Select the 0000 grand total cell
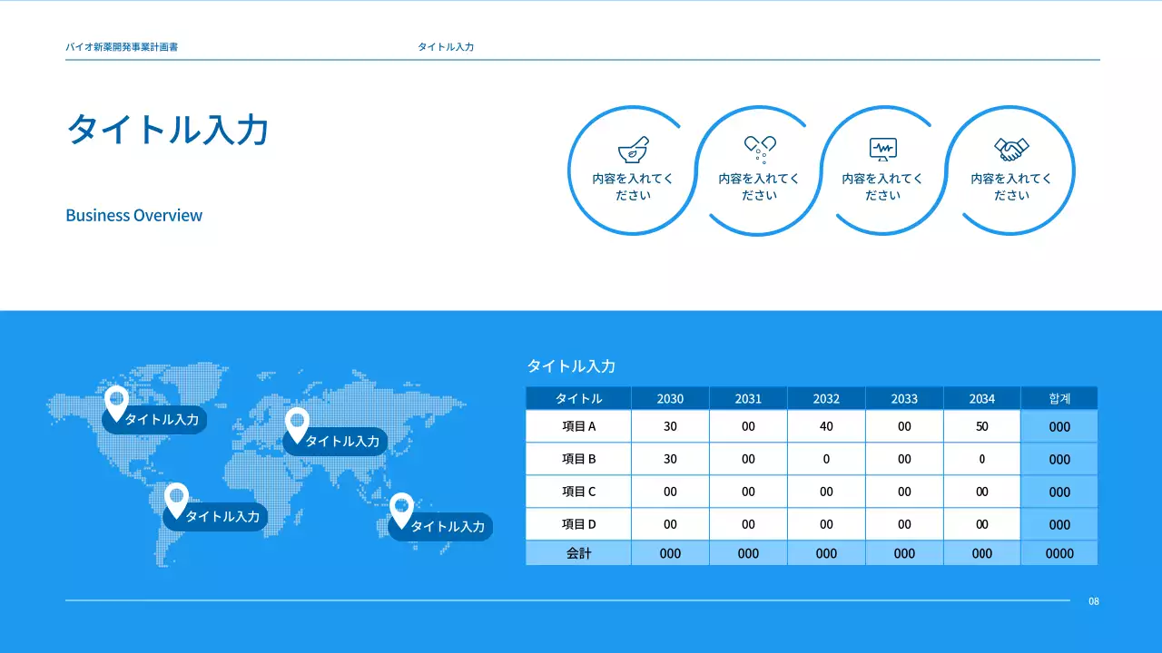This screenshot has height=653, width=1162. 1059,553
